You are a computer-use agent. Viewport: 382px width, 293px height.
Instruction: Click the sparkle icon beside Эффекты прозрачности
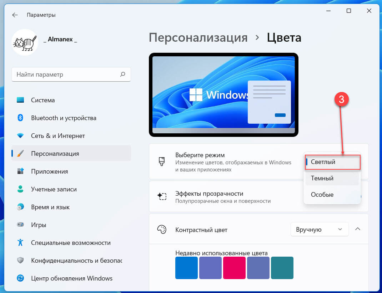pyautogui.click(x=162, y=196)
